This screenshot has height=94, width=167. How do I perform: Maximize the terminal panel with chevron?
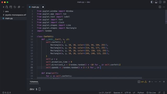point(160,82)
